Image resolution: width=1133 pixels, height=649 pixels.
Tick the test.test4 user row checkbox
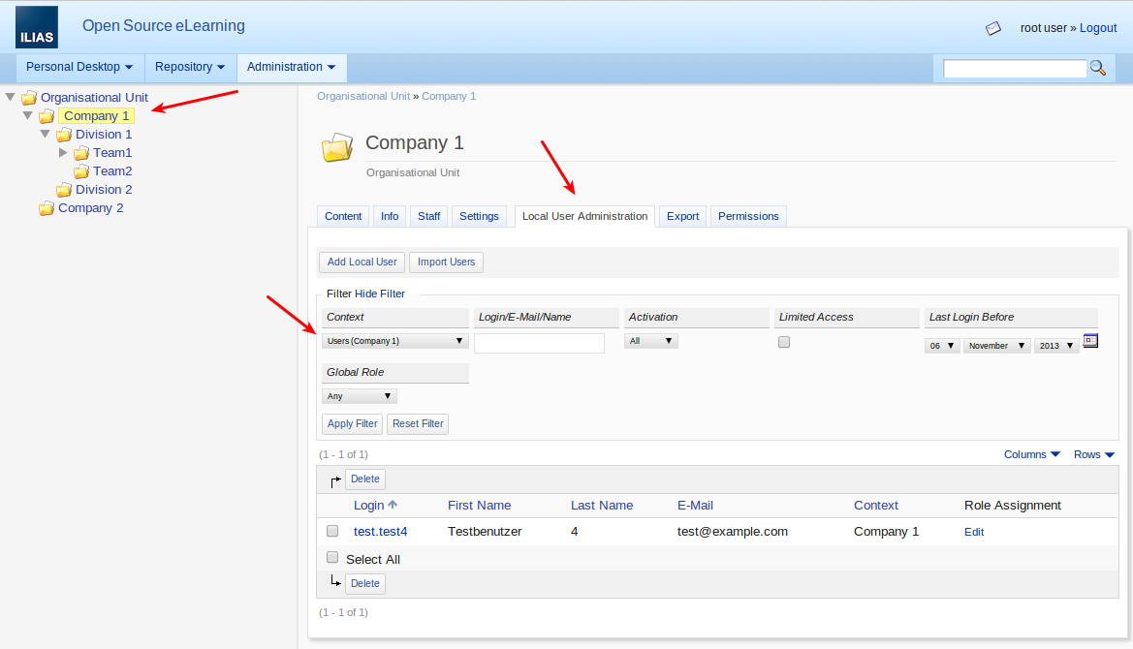pos(332,532)
